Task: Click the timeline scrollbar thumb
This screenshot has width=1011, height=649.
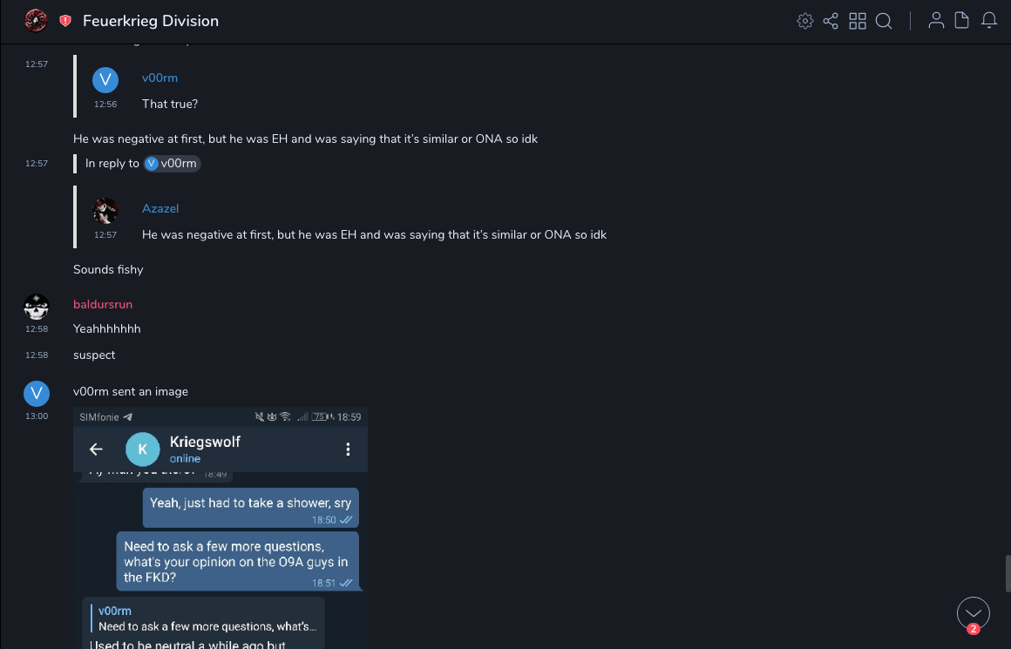Action: (x=1008, y=573)
